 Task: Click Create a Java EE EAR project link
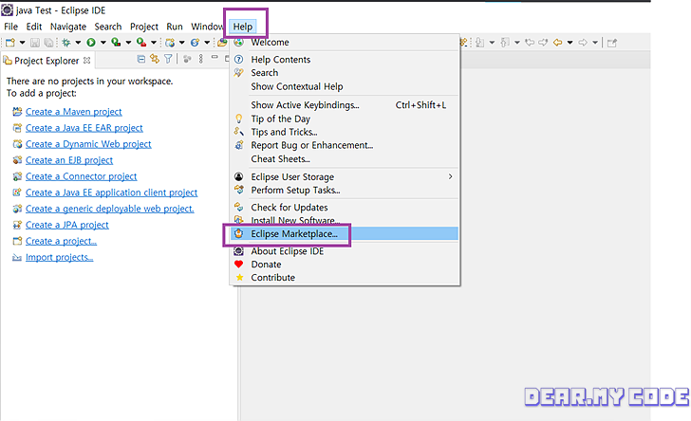pyautogui.click(x=84, y=128)
